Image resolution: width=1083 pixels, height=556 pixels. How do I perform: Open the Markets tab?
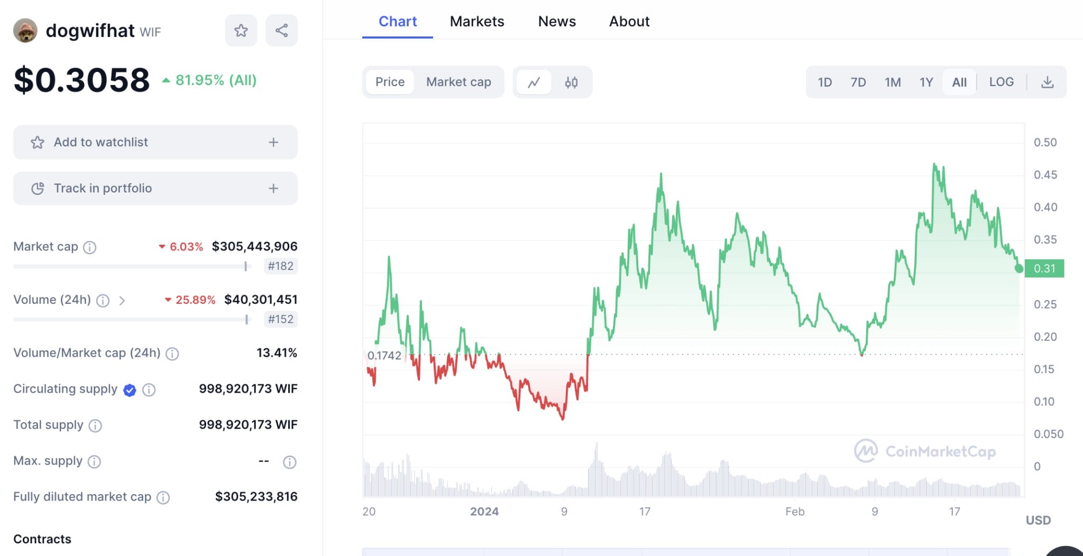(477, 21)
